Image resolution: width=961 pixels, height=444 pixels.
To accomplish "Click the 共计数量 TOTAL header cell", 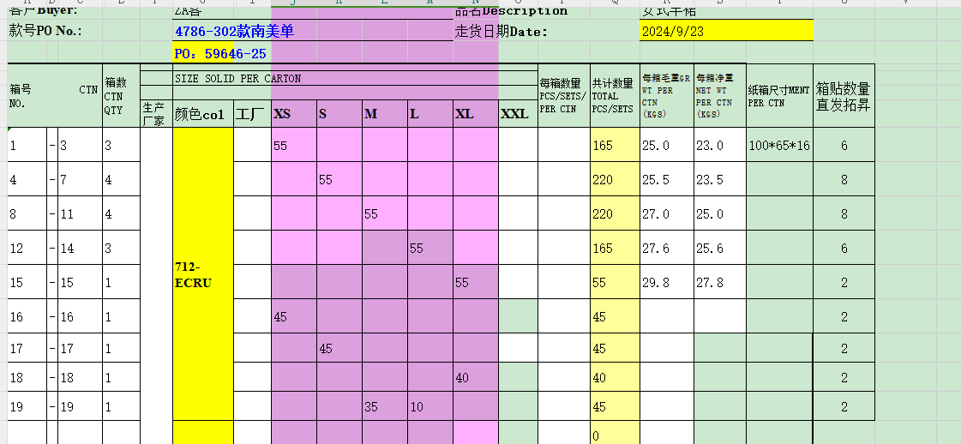I will point(615,96).
